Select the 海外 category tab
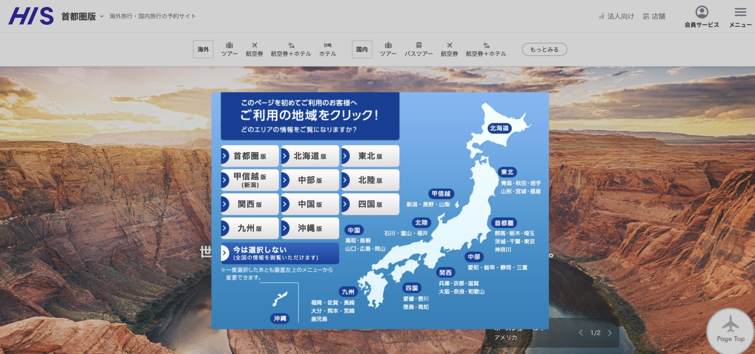 coord(203,49)
